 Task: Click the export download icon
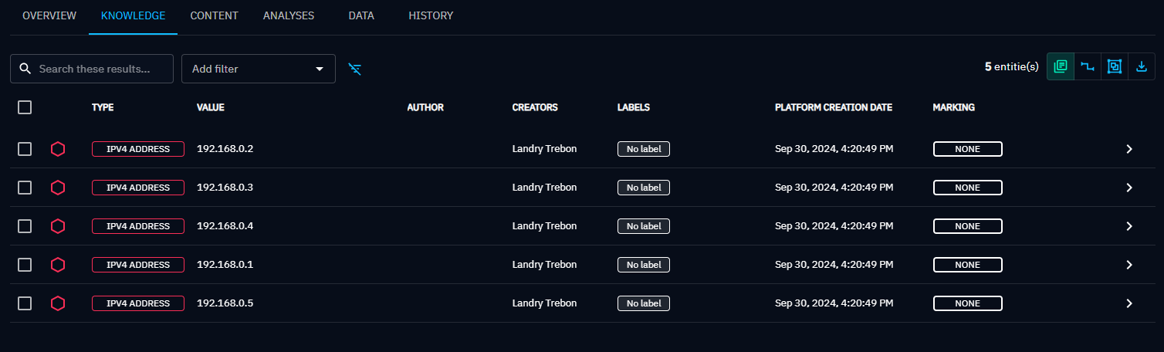click(x=1142, y=67)
